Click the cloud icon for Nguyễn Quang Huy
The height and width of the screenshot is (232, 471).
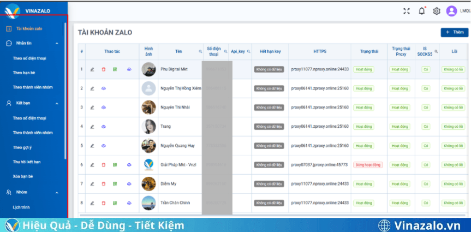(x=104, y=146)
